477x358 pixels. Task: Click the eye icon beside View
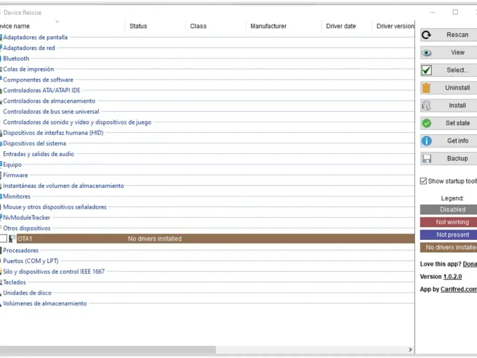pyautogui.click(x=426, y=53)
